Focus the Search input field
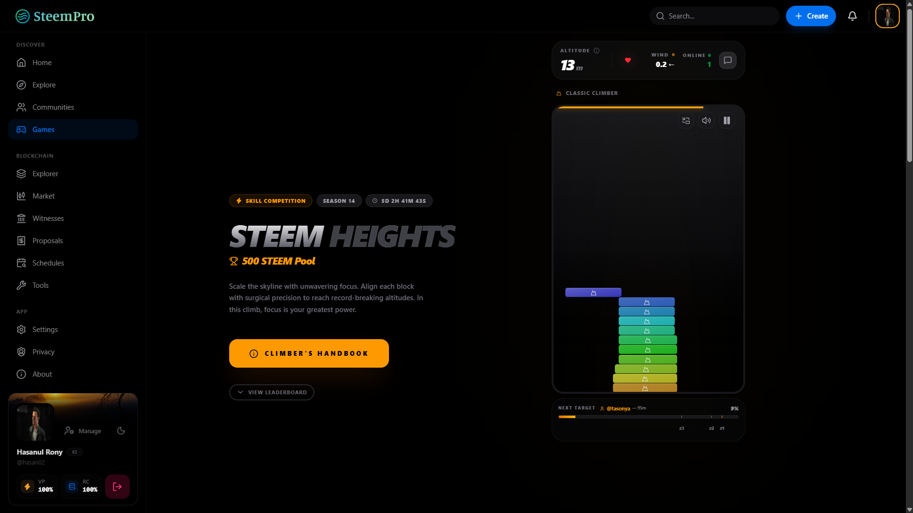 coord(714,16)
